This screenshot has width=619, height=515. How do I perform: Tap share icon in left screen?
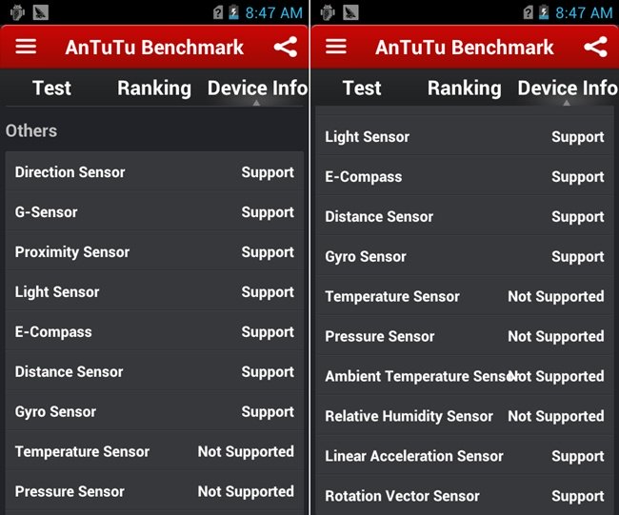coord(285,48)
